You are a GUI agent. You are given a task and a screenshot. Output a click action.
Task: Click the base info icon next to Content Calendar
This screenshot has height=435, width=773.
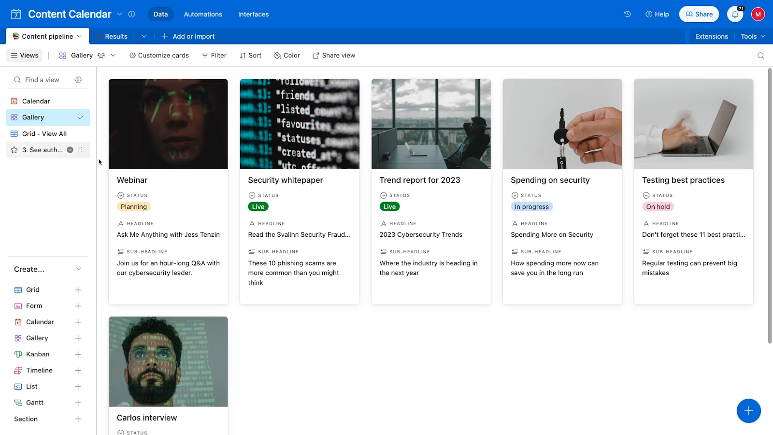[131, 14]
